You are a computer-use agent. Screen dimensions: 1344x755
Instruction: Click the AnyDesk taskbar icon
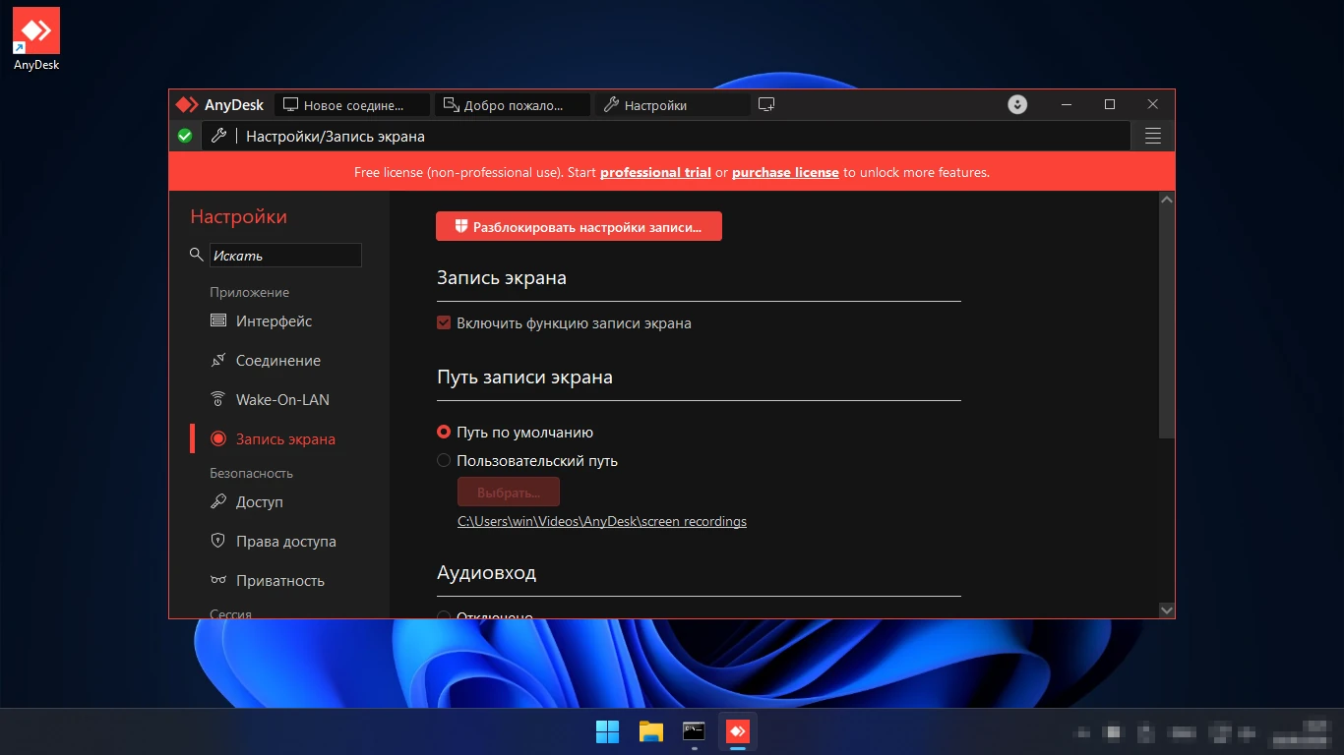coord(738,731)
